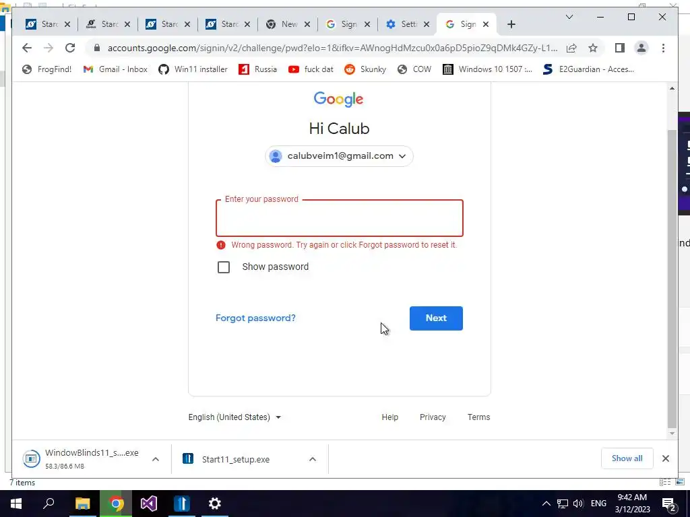This screenshot has width=690, height=517.
Task: Reload the page with the refresh icon
Action: [70, 48]
